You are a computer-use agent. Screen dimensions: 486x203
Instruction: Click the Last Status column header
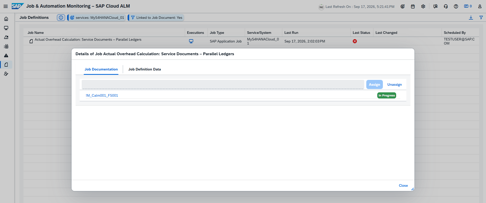[361, 33]
